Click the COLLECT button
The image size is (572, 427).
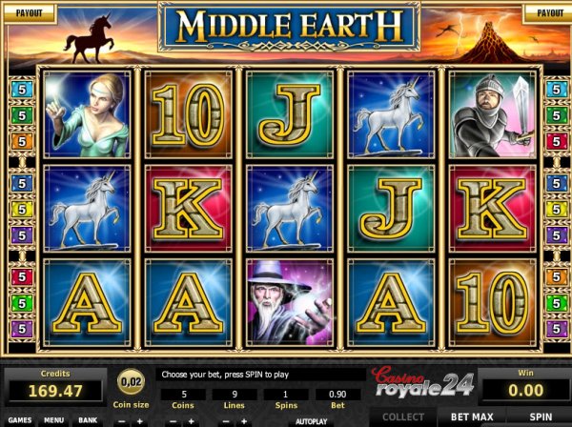pyautogui.click(x=402, y=417)
